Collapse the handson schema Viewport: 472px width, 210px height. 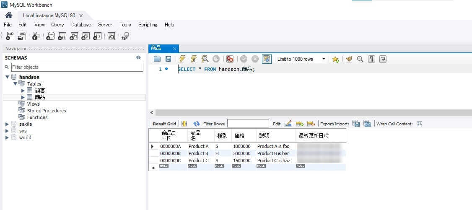pos(7,77)
